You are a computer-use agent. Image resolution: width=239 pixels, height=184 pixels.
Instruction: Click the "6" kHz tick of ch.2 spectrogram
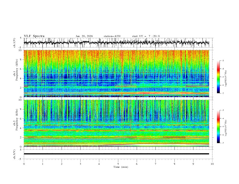click(21, 118)
